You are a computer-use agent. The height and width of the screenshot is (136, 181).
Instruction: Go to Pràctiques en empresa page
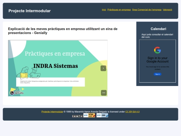click(x=119, y=10)
